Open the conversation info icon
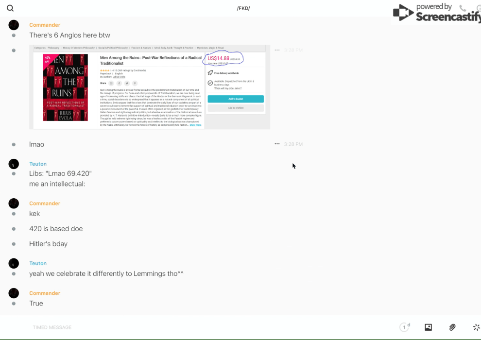The image size is (481, 340). tap(478, 8)
